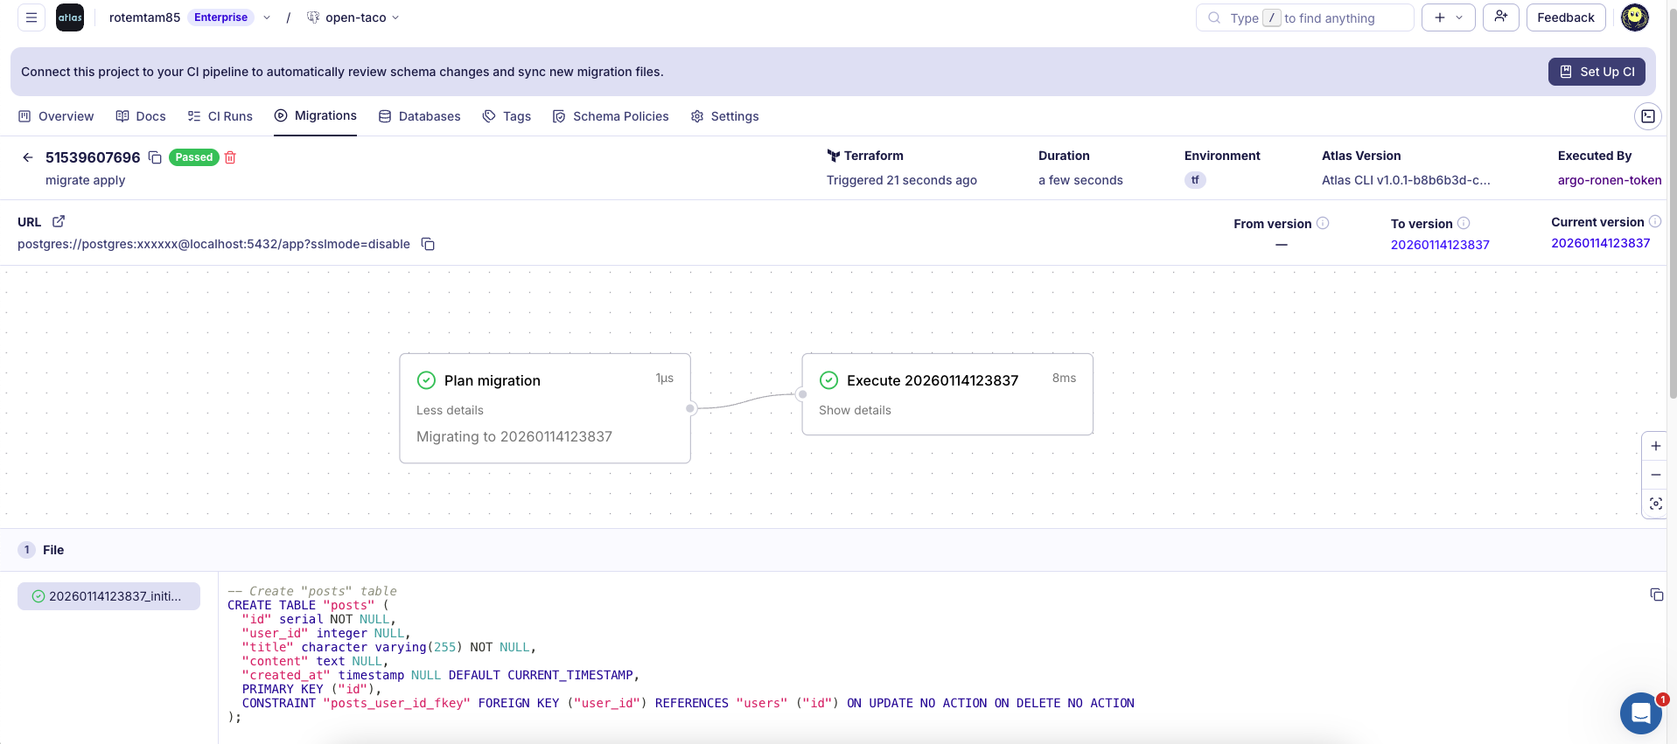Click the hamburger menu icon
Viewport: 1677px width, 744px height.
[x=31, y=17]
